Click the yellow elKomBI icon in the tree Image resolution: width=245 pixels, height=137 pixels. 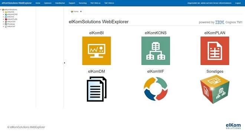coord(6,12)
